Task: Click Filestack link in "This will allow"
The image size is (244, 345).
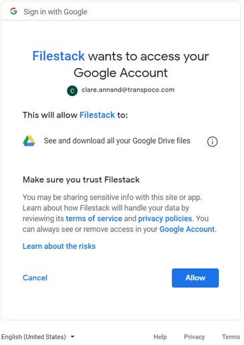Action: coord(97,115)
